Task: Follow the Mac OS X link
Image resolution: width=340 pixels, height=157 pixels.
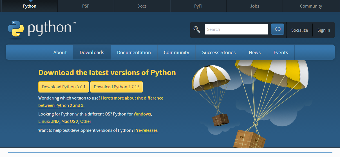Action: 70,121
